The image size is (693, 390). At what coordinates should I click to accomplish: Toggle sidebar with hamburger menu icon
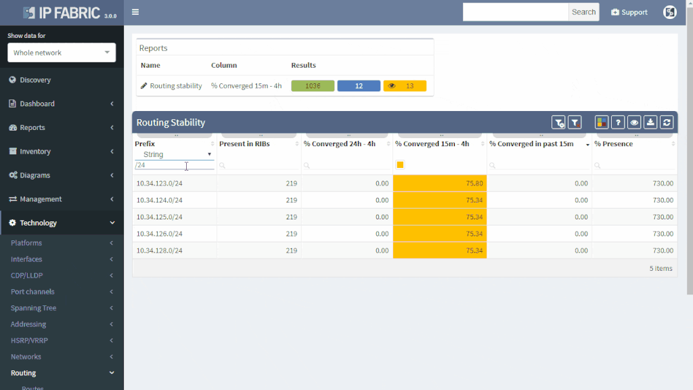click(x=135, y=12)
